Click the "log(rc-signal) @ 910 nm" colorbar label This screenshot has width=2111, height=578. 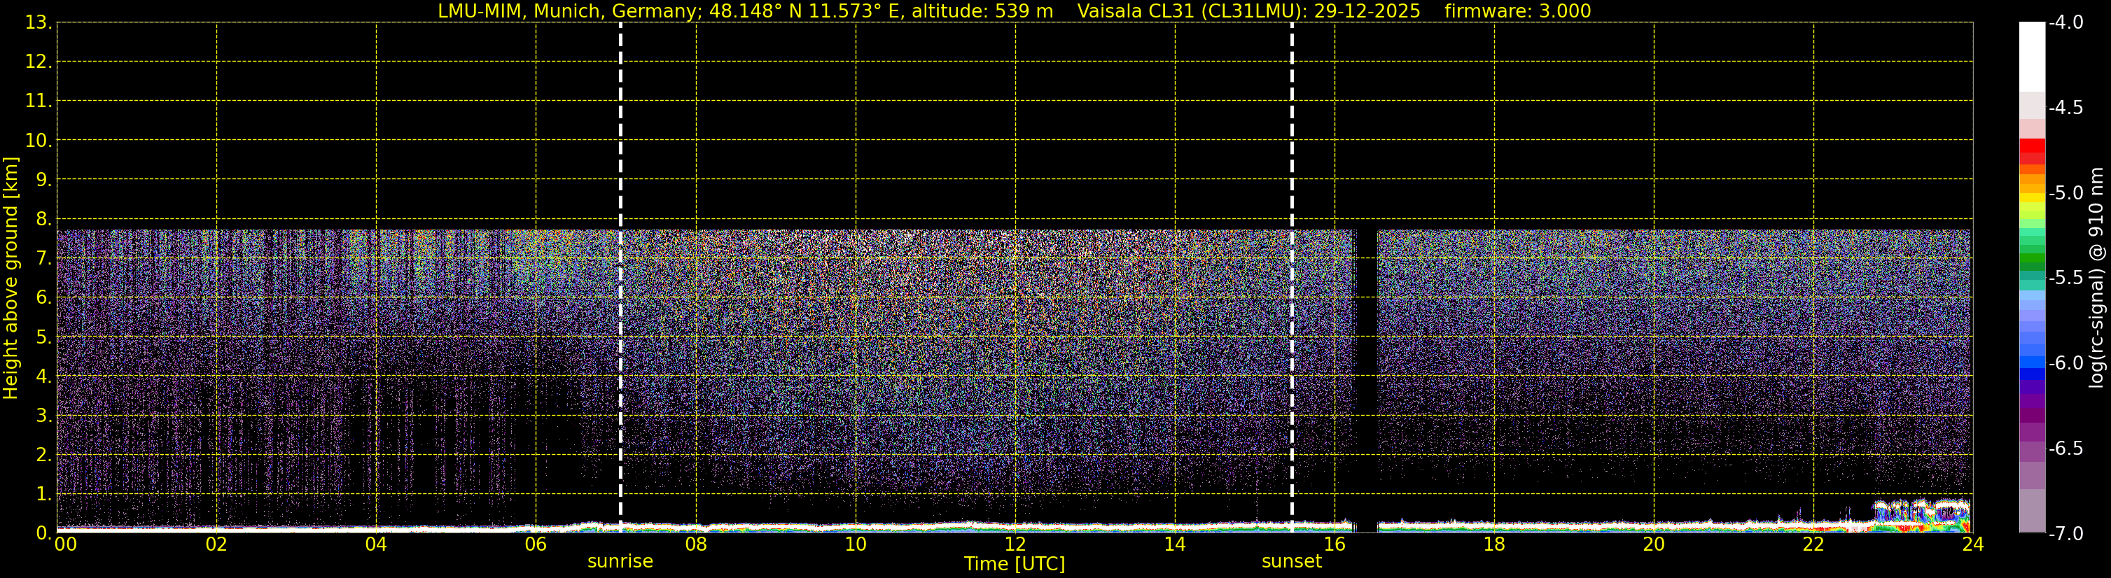tap(2096, 279)
